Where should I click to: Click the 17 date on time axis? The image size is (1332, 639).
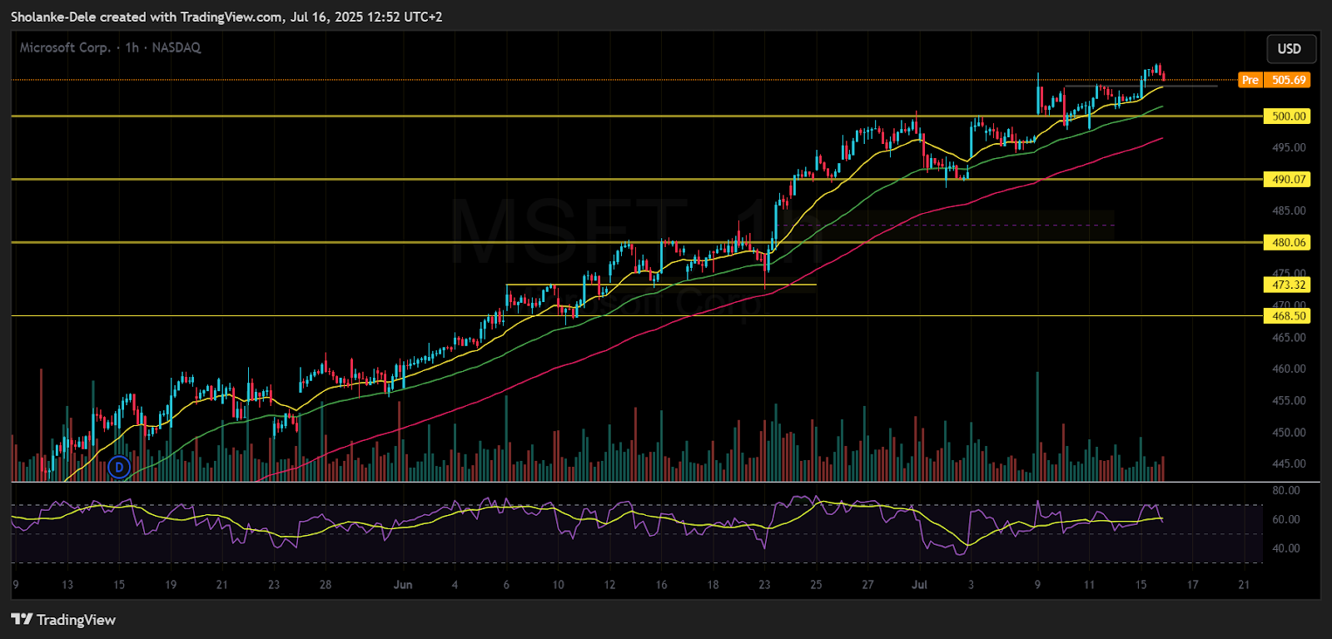click(1192, 584)
